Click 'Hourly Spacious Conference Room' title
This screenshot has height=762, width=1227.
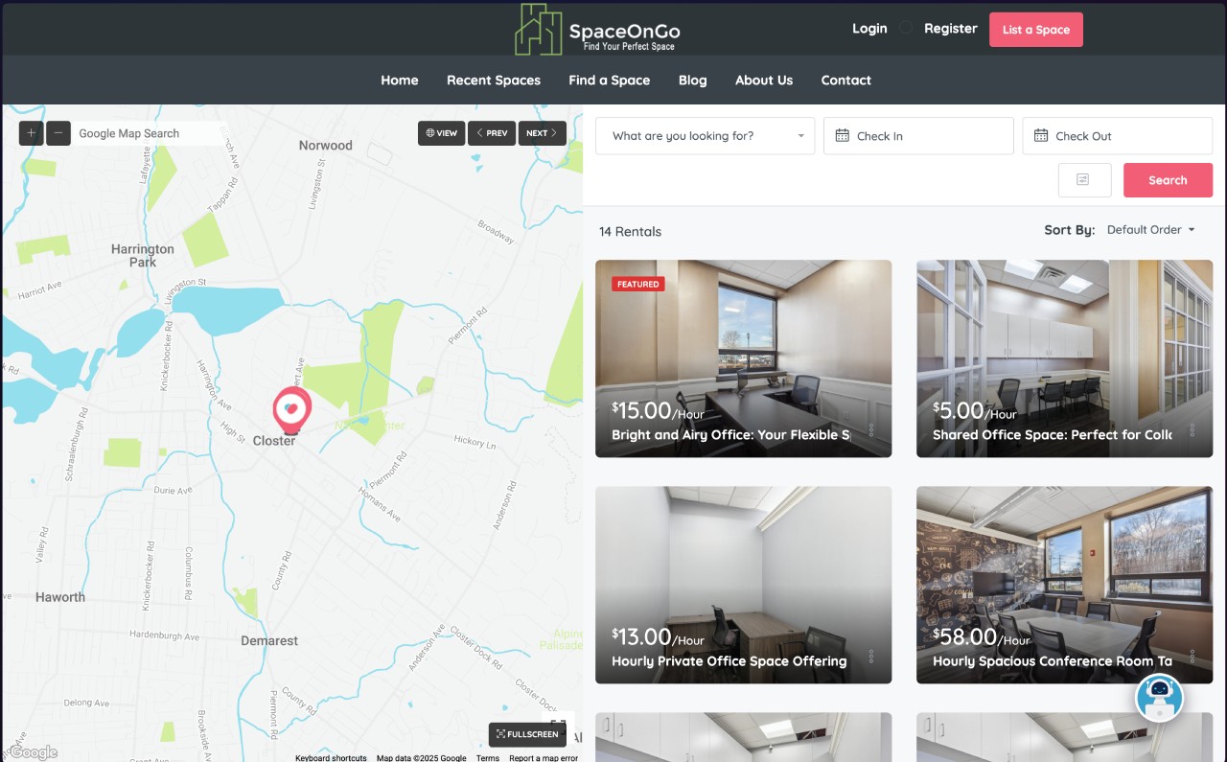click(1053, 661)
